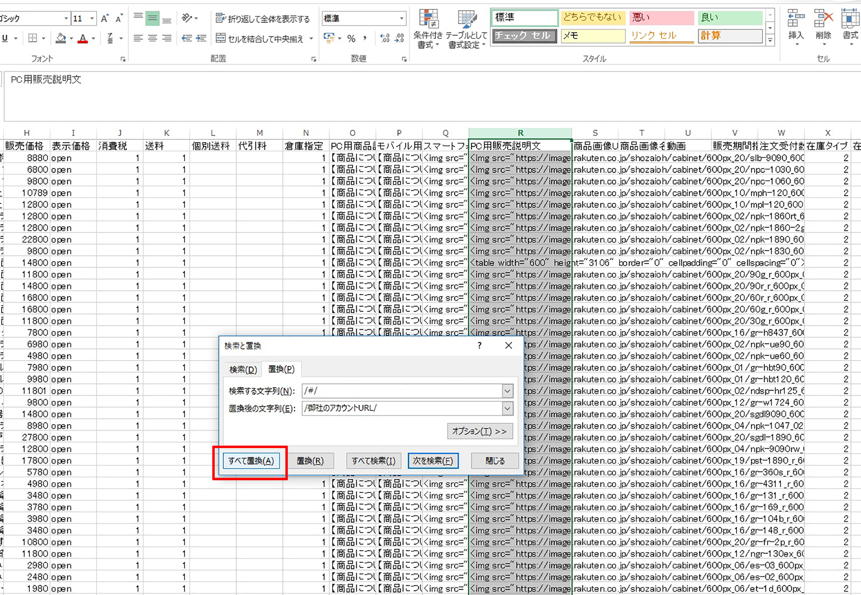Expand the cell styles gallery
Image resolution: width=861 pixels, height=595 pixels.
click(770, 41)
